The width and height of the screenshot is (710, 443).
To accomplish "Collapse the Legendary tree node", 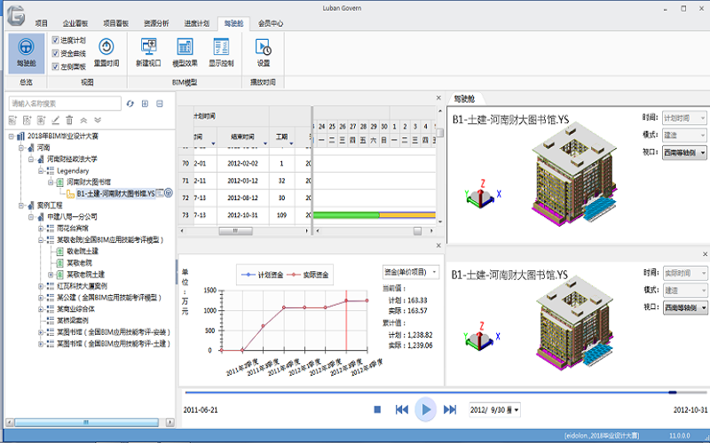I will coord(41,170).
